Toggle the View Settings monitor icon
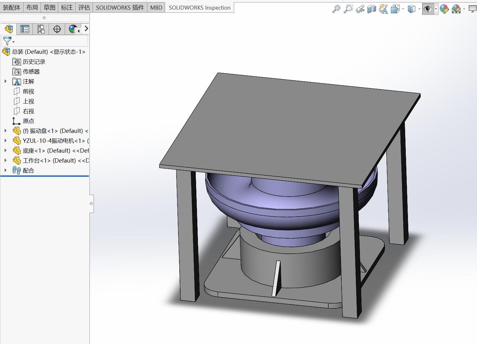Viewport: 477px width, 344px height. [472, 9]
